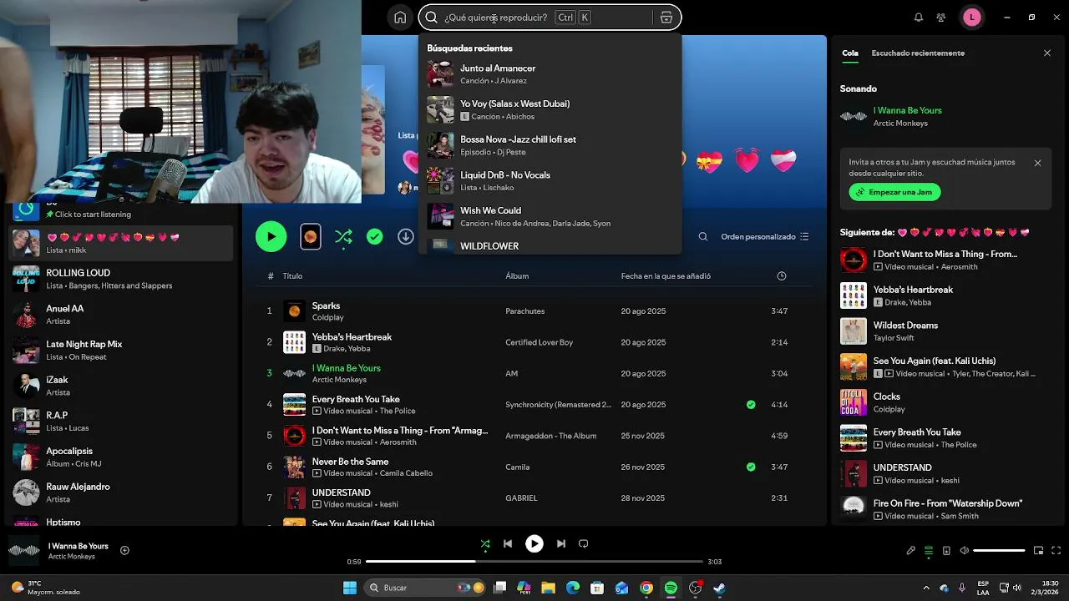Switch to Escuchado recientemente tab
Image resolution: width=1069 pixels, height=601 pixels.
tap(918, 53)
